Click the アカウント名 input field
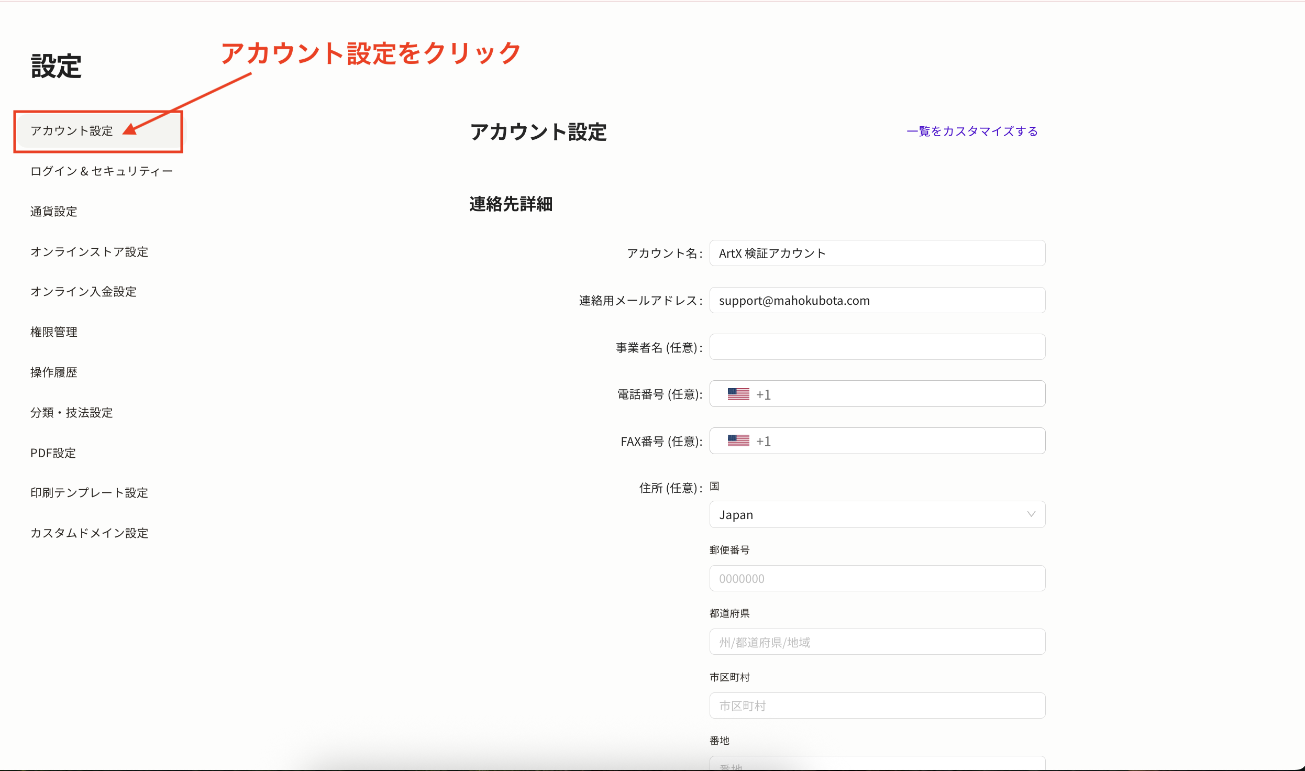 pos(877,254)
